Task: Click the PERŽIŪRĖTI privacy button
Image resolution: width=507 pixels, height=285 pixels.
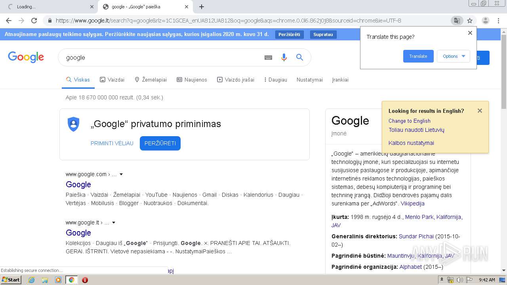Action: click(160, 143)
